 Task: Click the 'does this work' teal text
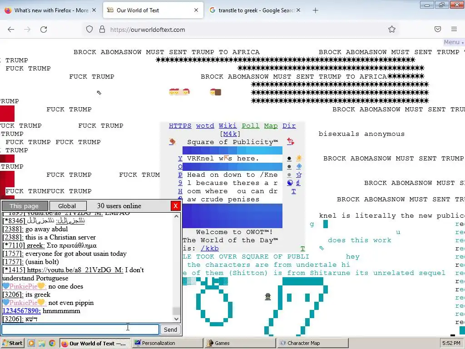360,240
